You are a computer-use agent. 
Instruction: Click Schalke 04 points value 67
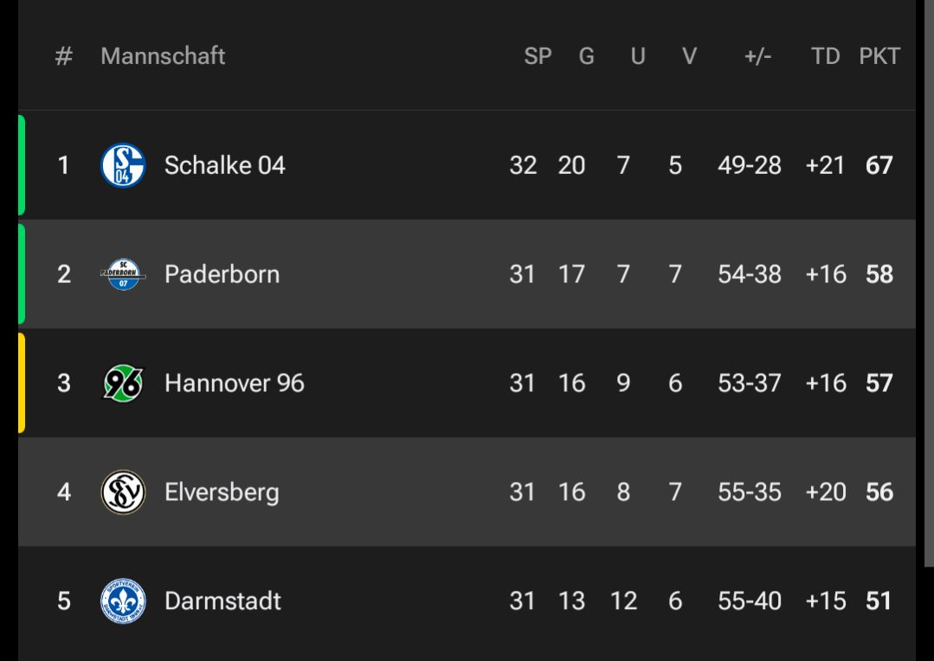pos(879,165)
